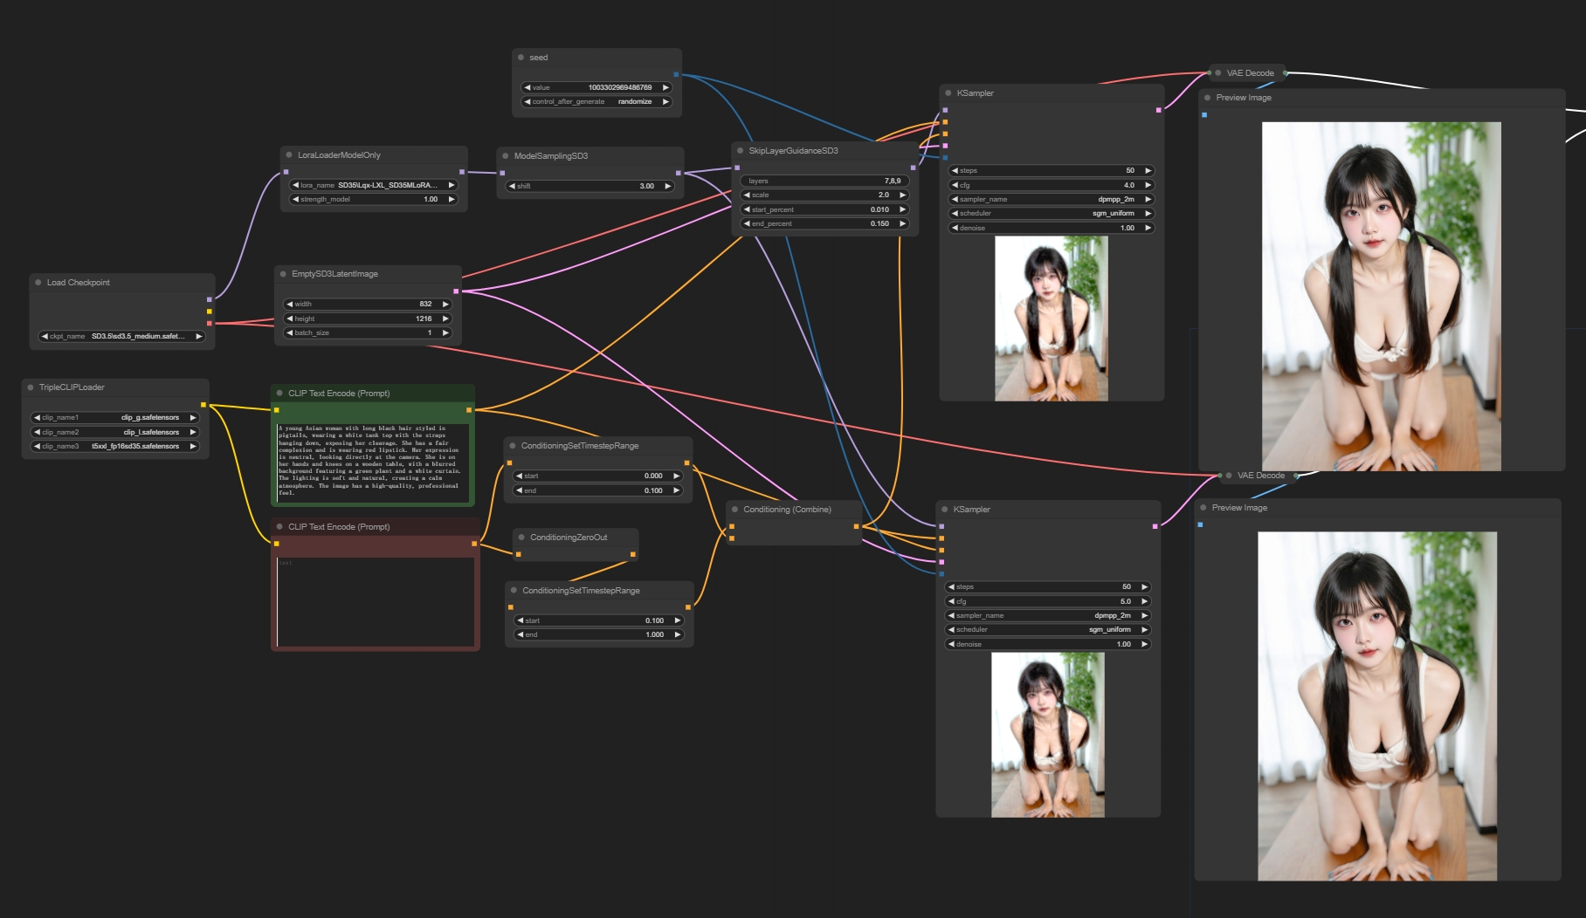
Task: Decrease the shift value with left arrow
Action: click(513, 187)
